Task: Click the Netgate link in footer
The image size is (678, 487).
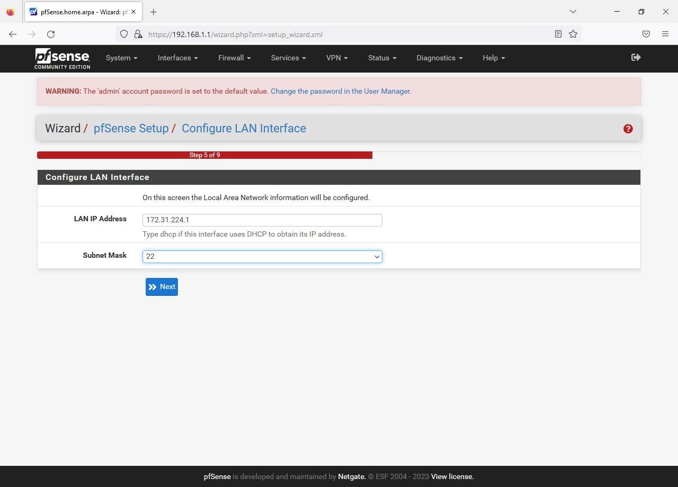Action: pos(352,476)
